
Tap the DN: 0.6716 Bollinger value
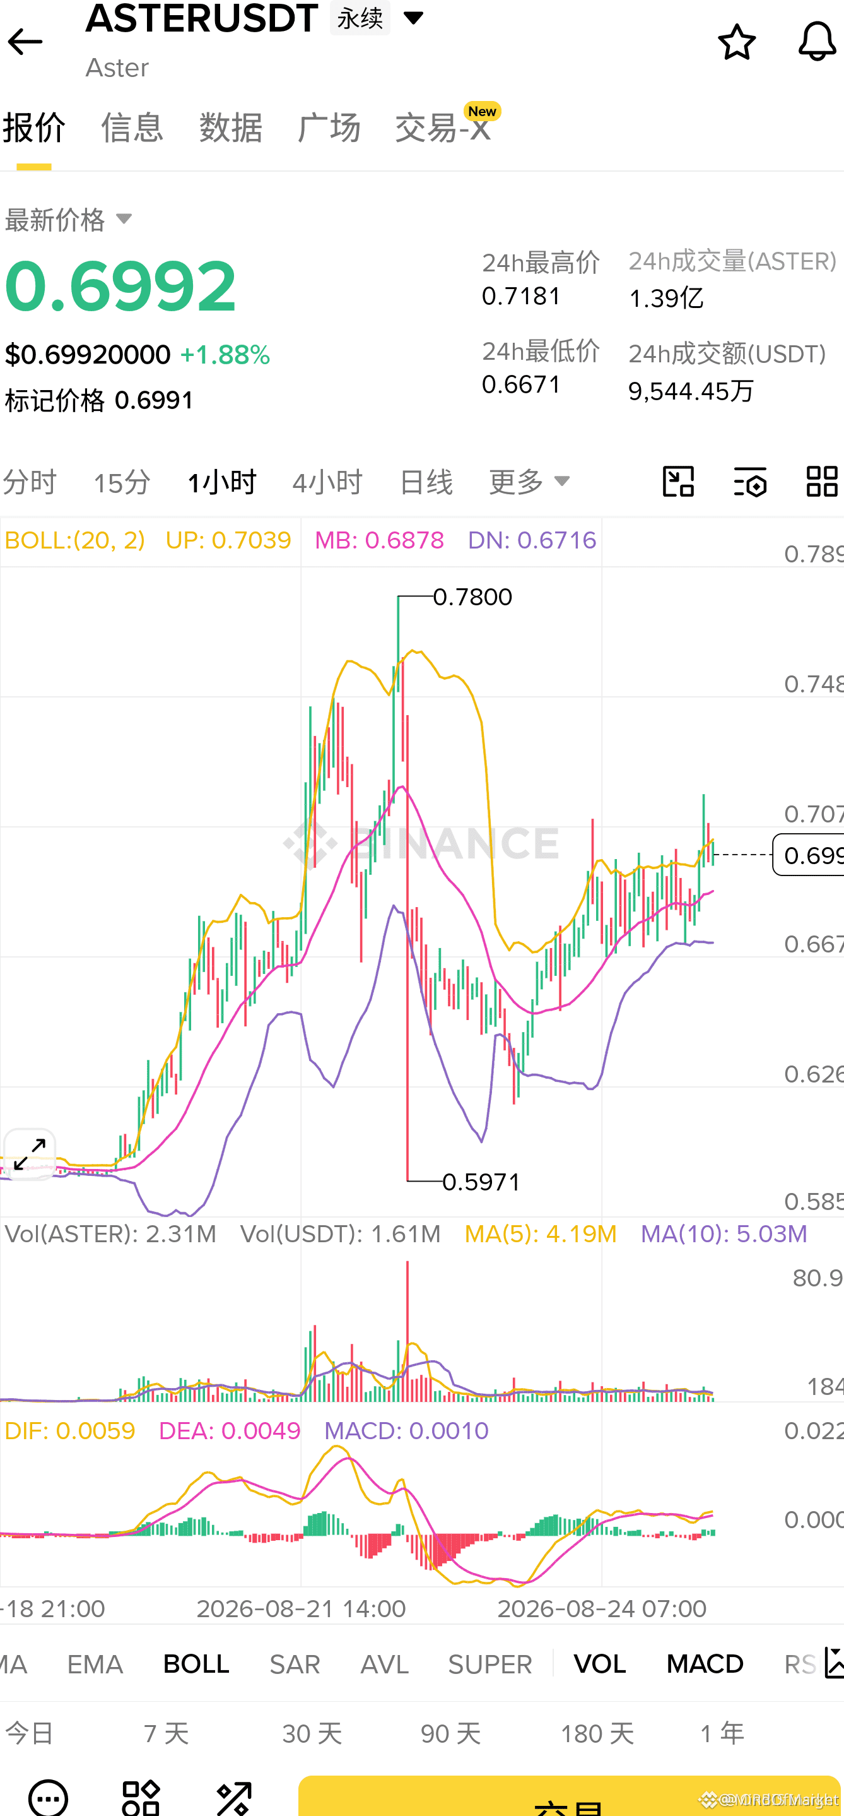[x=532, y=540]
